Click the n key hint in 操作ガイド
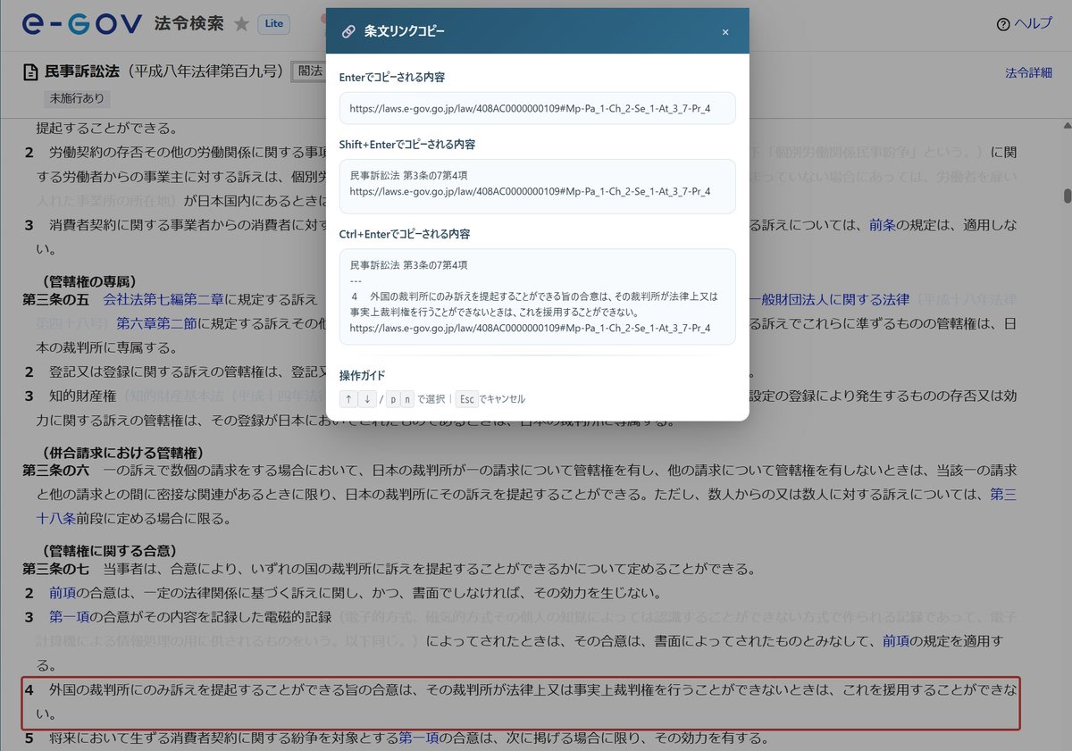 pos(407,399)
